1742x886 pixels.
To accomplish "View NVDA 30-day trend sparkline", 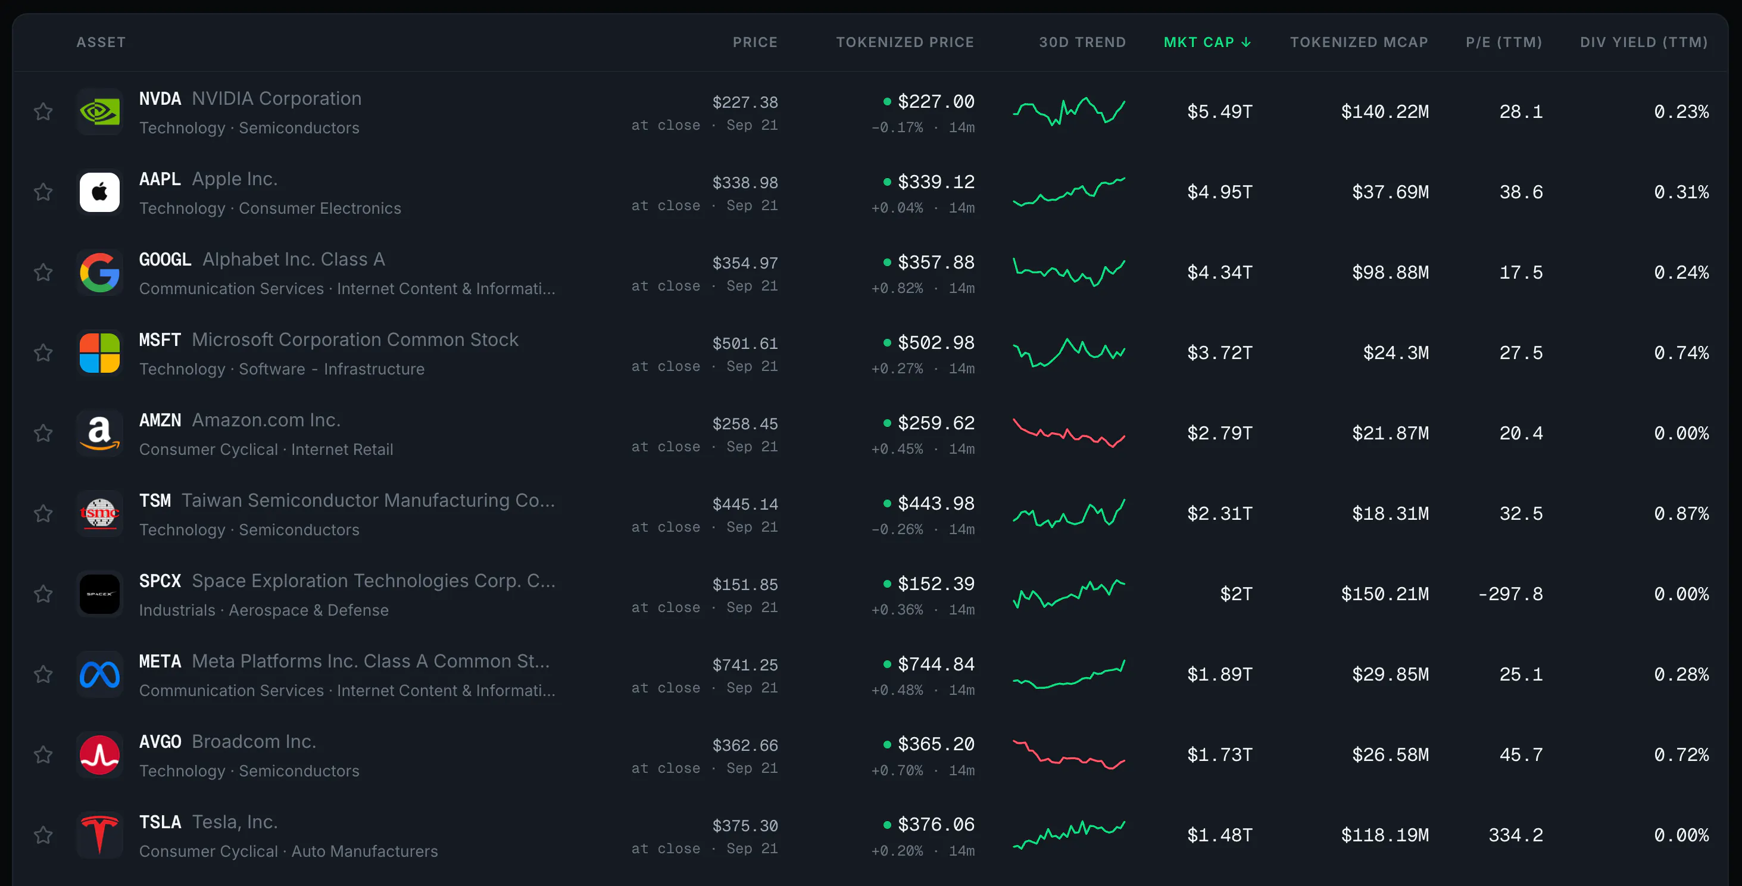I will click(1069, 111).
